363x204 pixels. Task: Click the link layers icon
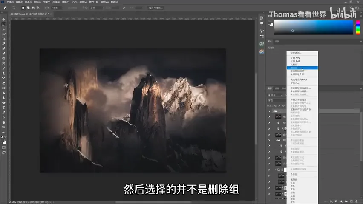(x=326, y=201)
